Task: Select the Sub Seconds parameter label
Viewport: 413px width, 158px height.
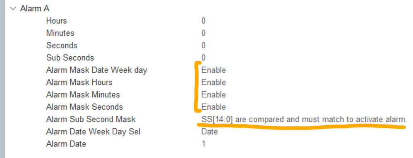Action: 70,57
